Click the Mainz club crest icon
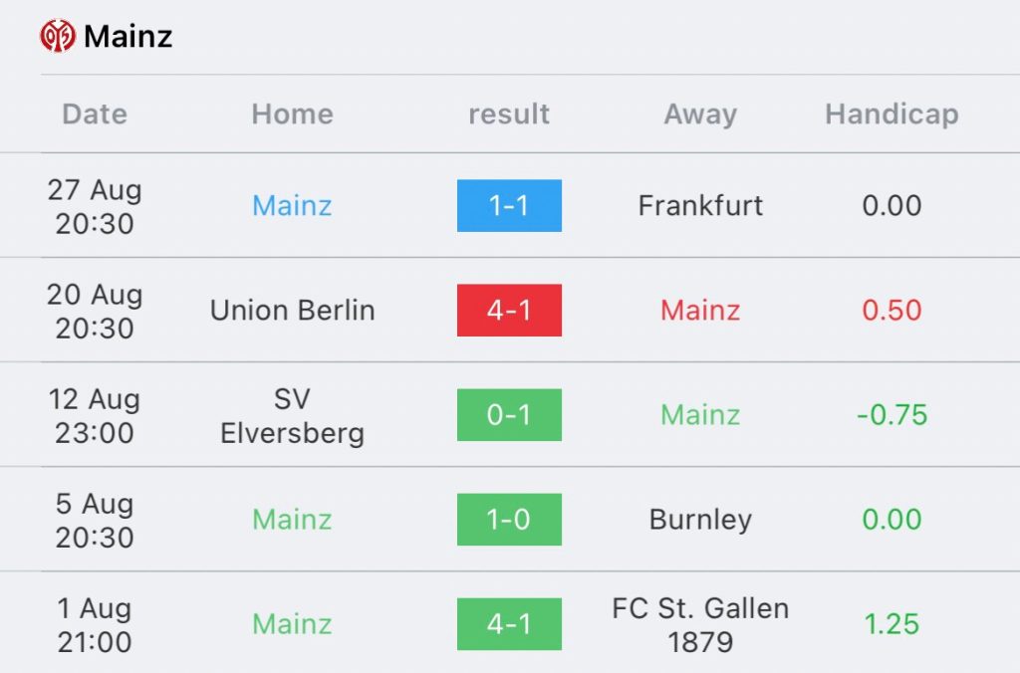 (x=58, y=36)
